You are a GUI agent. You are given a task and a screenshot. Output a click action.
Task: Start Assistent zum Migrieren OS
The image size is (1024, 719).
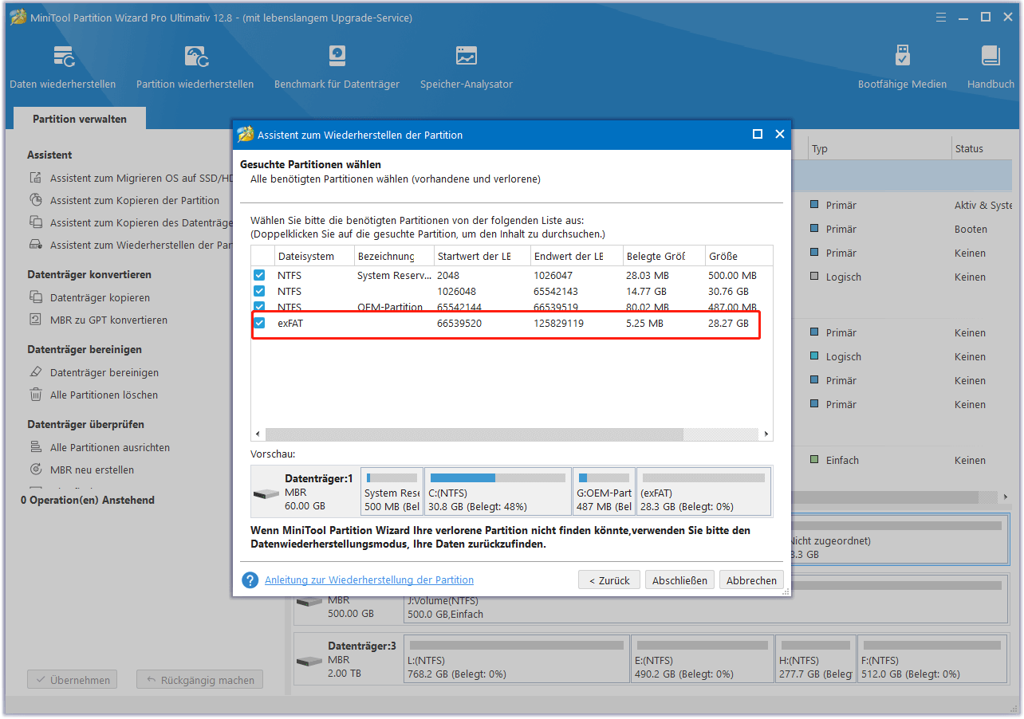(131, 179)
